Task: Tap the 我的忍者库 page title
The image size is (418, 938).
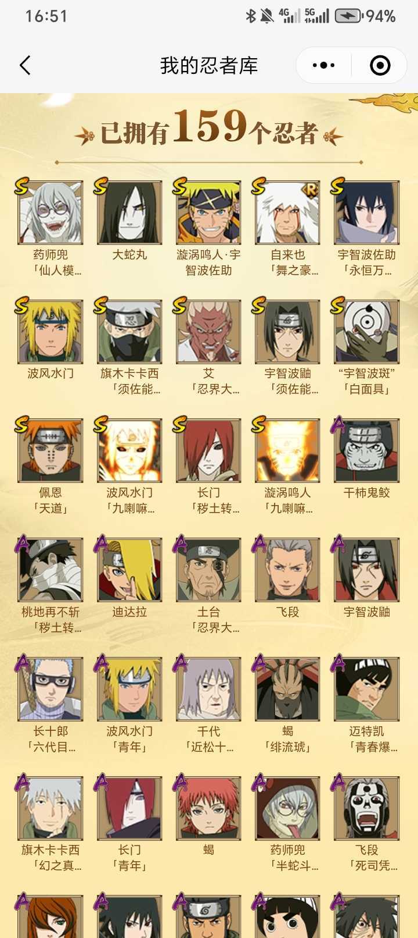Action: [209, 65]
